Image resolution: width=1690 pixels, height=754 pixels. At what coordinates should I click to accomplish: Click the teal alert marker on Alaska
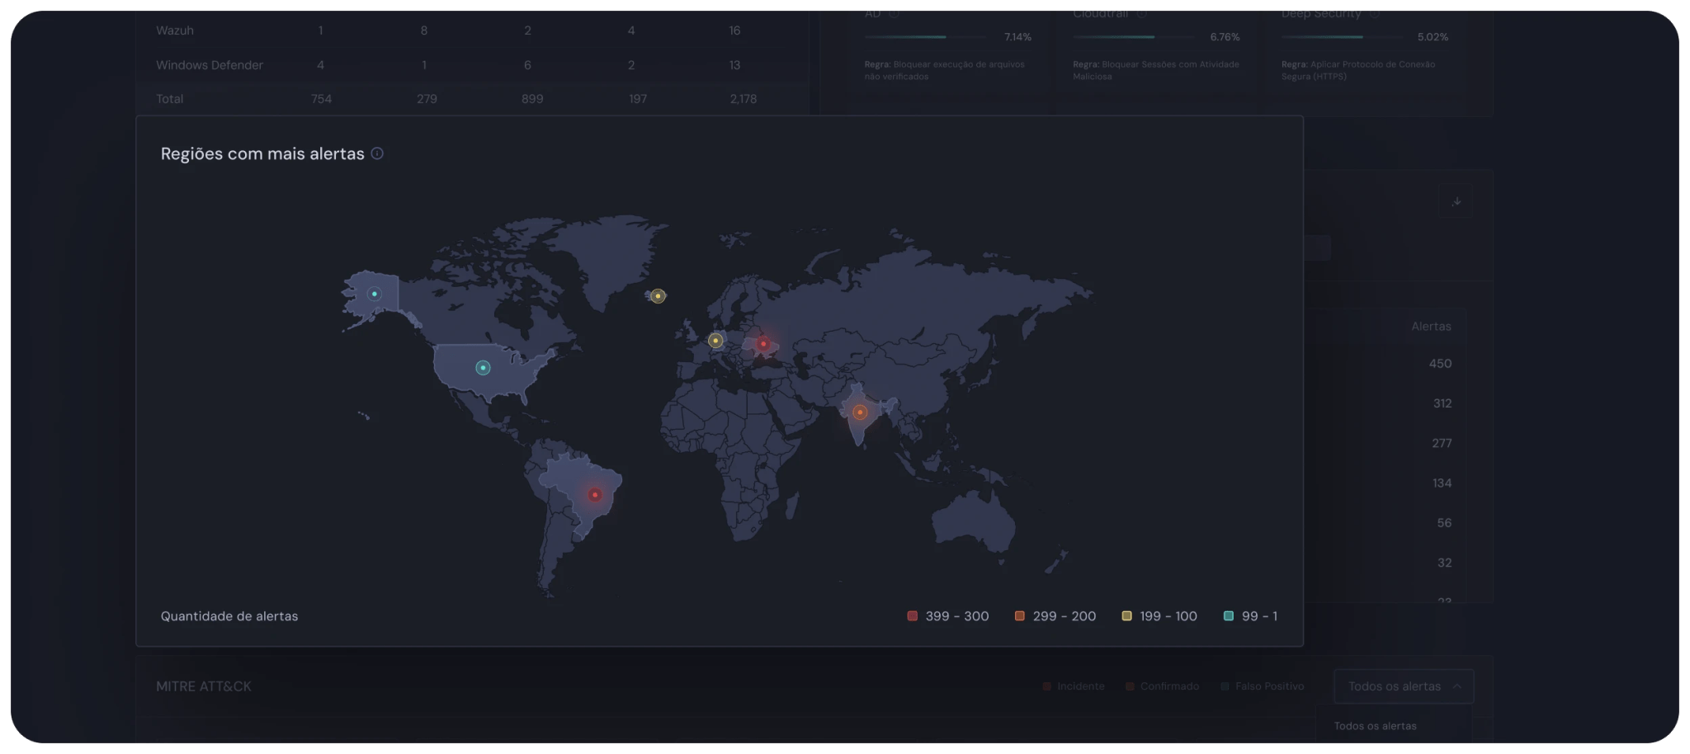click(375, 294)
